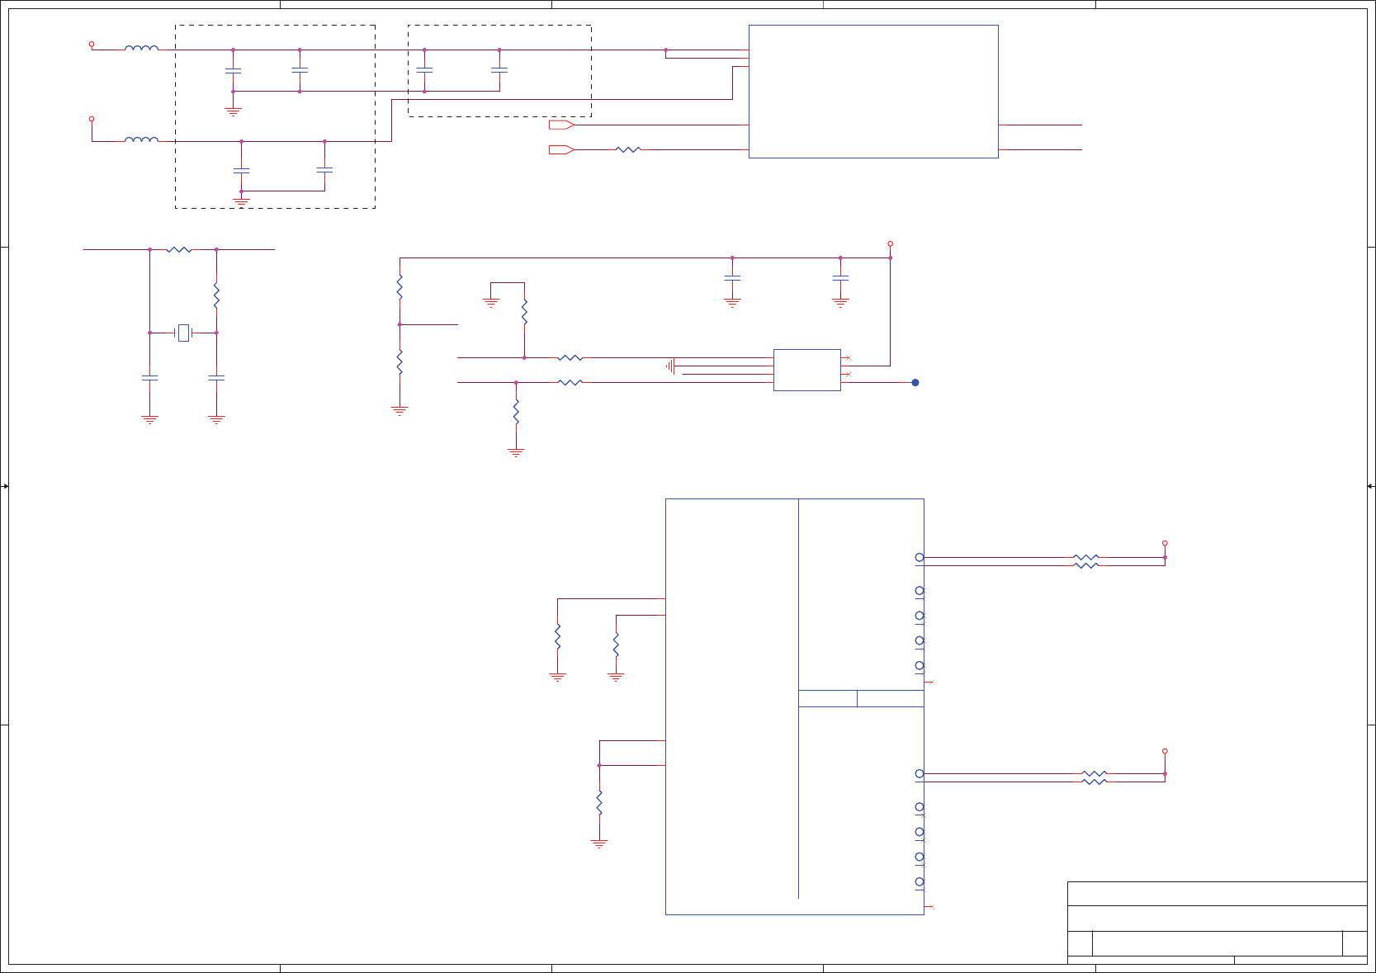Select the resistor next to the lower off-page port
The image size is (1376, 973).
(x=628, y=149)
